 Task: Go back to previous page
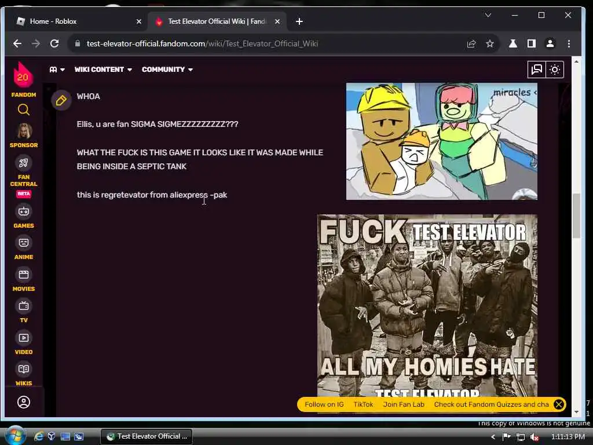coord(17,43)
